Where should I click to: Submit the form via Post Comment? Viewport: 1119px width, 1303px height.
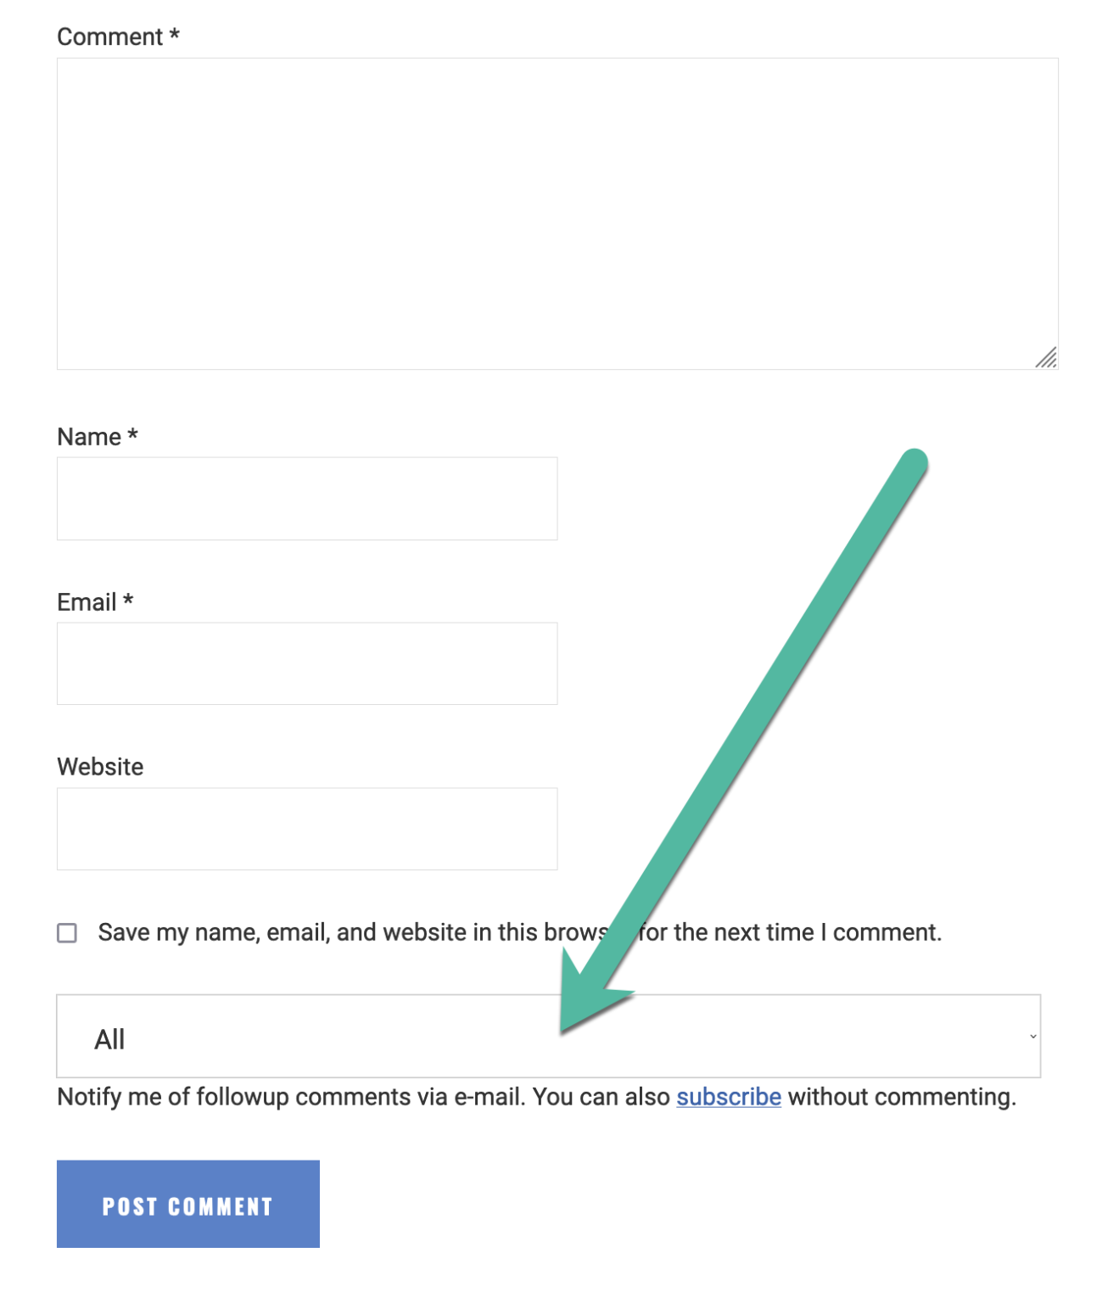[x=187, y=1204]
